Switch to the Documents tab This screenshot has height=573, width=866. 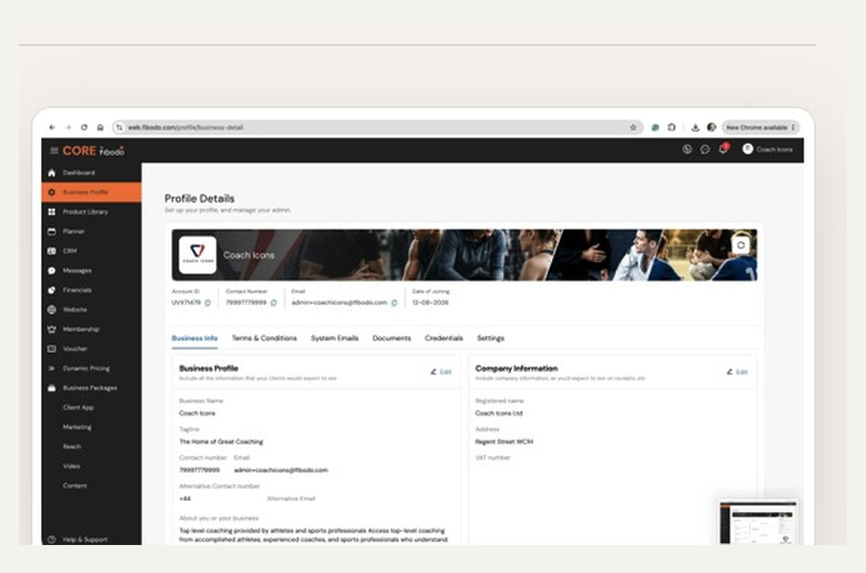coord(392,338)
